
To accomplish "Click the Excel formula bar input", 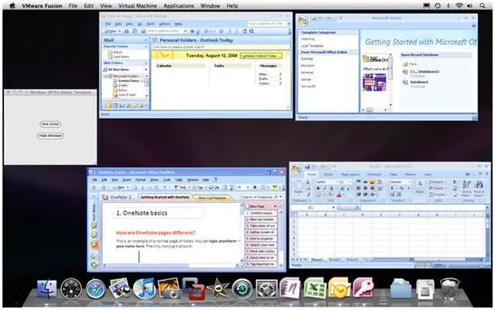I will (x=422, y=208).
